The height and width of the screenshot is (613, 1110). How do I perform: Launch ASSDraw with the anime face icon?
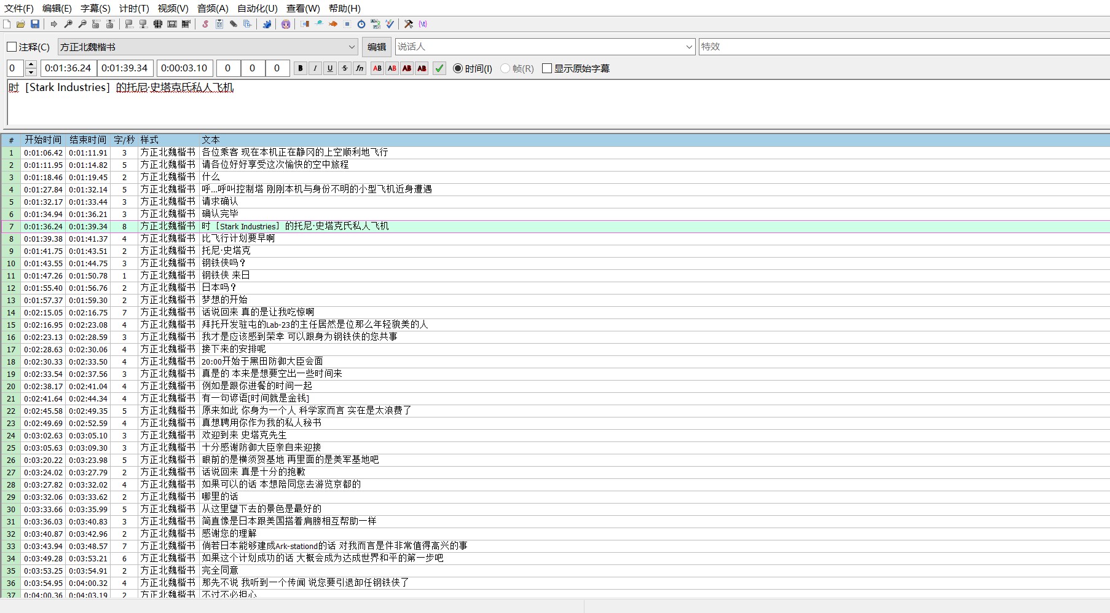click(x=286, y=24)
